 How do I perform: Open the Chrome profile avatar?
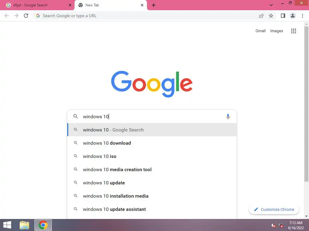pyautogui.click(x=293, y=16)
